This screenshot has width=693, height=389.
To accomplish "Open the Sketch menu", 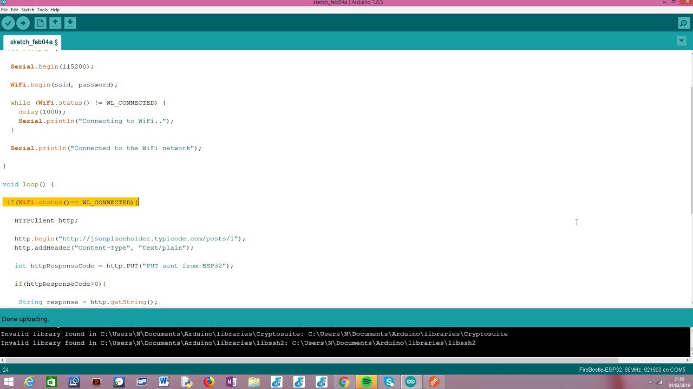I will point(27,10).
